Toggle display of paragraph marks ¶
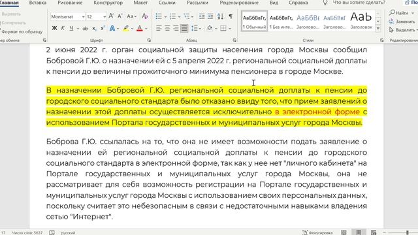Image resolution: width=418 pixels, height=235 pixels. [x=231, y=16]
